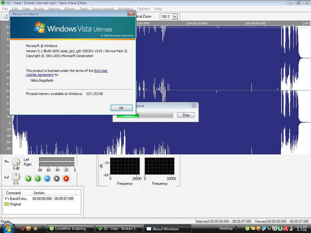311x233 pixels.
Task: Click the Vertical Zoom 100 % field
Action: (x=166, y=17)
